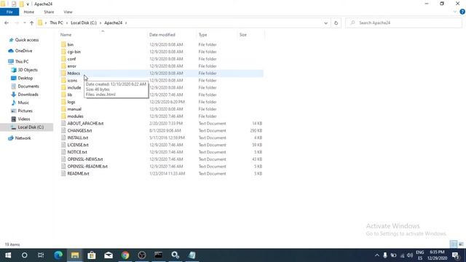Select the conf folder icon

pos(63,59)
